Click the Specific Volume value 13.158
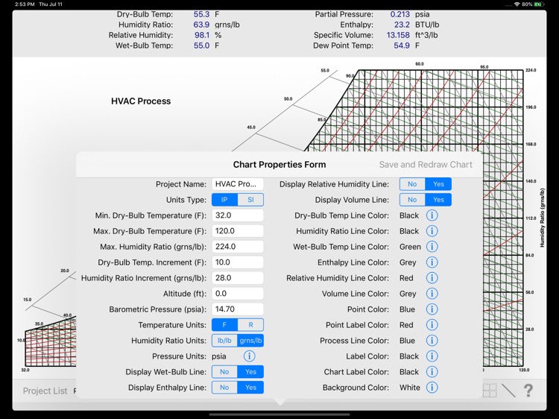The height and width of the screenshot is (419, 559). pyautogui.click(x=398, y=35)
